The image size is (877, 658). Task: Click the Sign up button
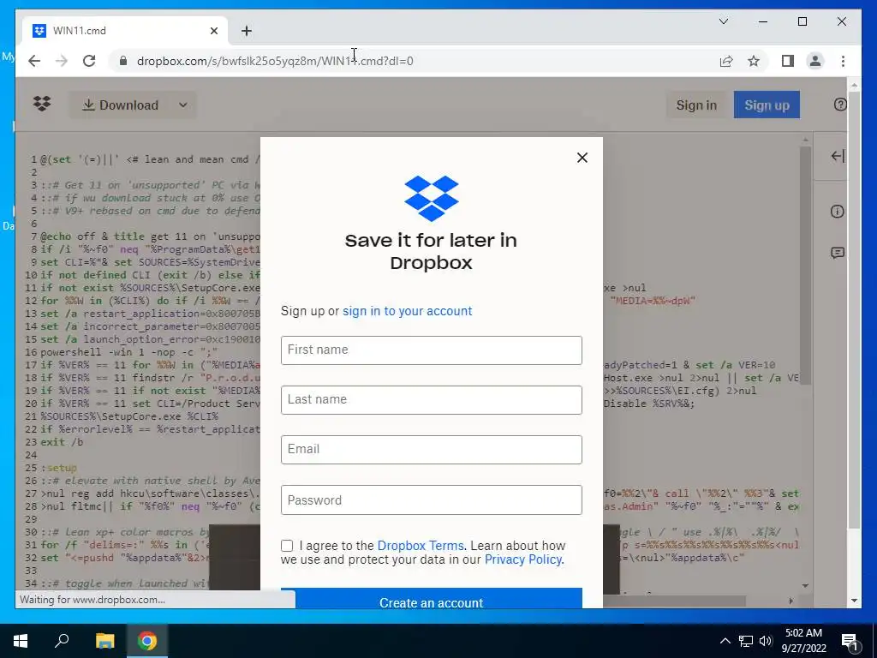(767, 105)
